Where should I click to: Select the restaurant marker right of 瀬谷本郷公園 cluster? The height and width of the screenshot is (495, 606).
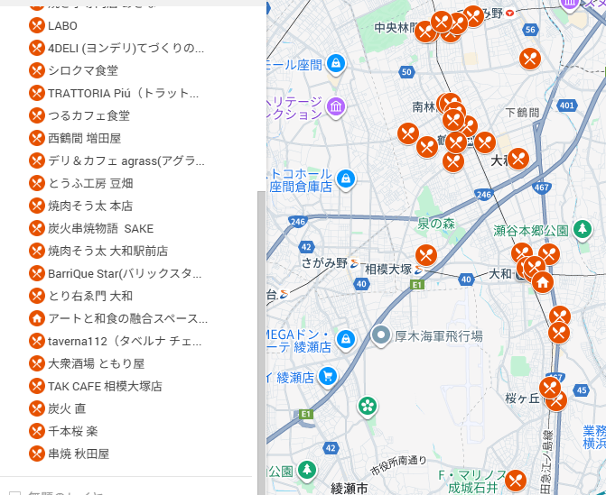[549, 254]
